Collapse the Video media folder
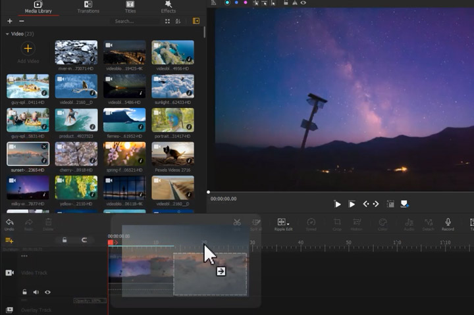This screenshot has width=474, height=315. coord(7,34)
